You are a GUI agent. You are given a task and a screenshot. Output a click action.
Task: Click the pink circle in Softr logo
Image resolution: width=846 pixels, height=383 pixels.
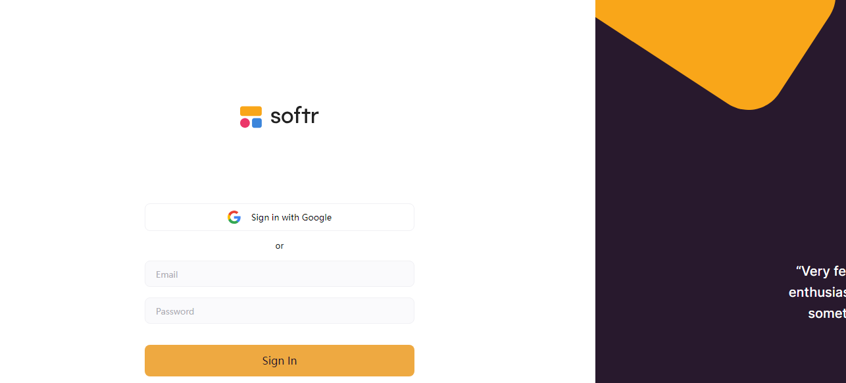click(x=245, y=123)
